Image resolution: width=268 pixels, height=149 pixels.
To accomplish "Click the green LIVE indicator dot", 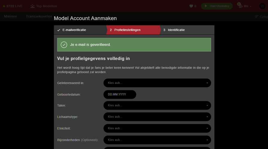I will (x=4, y=6).
